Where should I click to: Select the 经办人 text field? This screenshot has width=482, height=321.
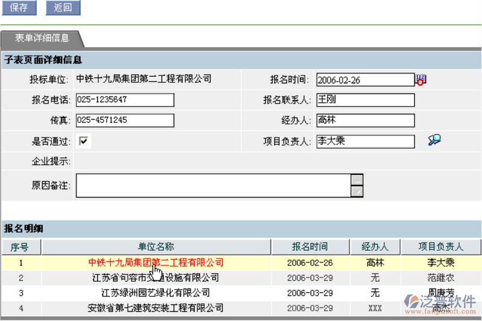(365, 120)
